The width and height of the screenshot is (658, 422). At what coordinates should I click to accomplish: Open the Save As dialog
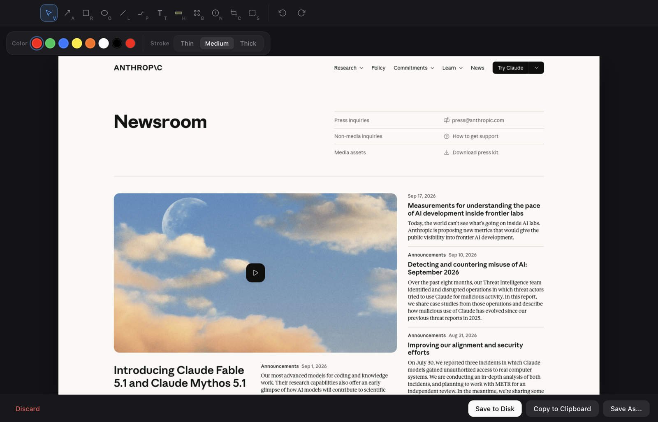point(626,409)
